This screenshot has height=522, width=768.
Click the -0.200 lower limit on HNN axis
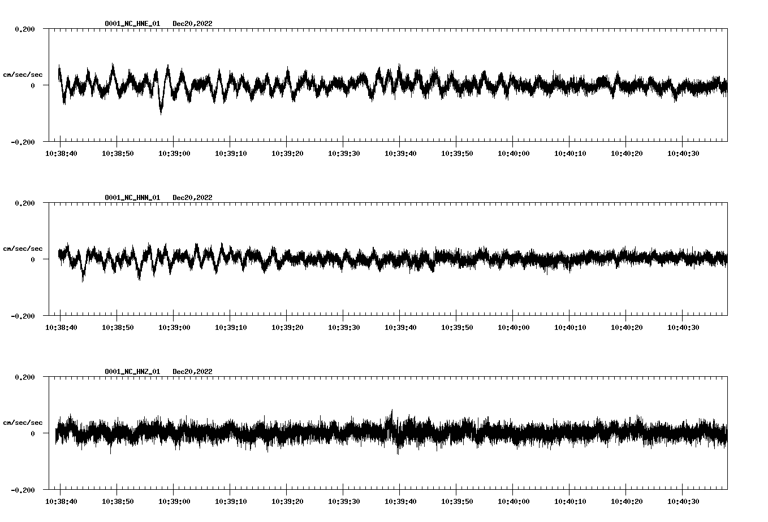pyautogui.click(x=23, y=316)
